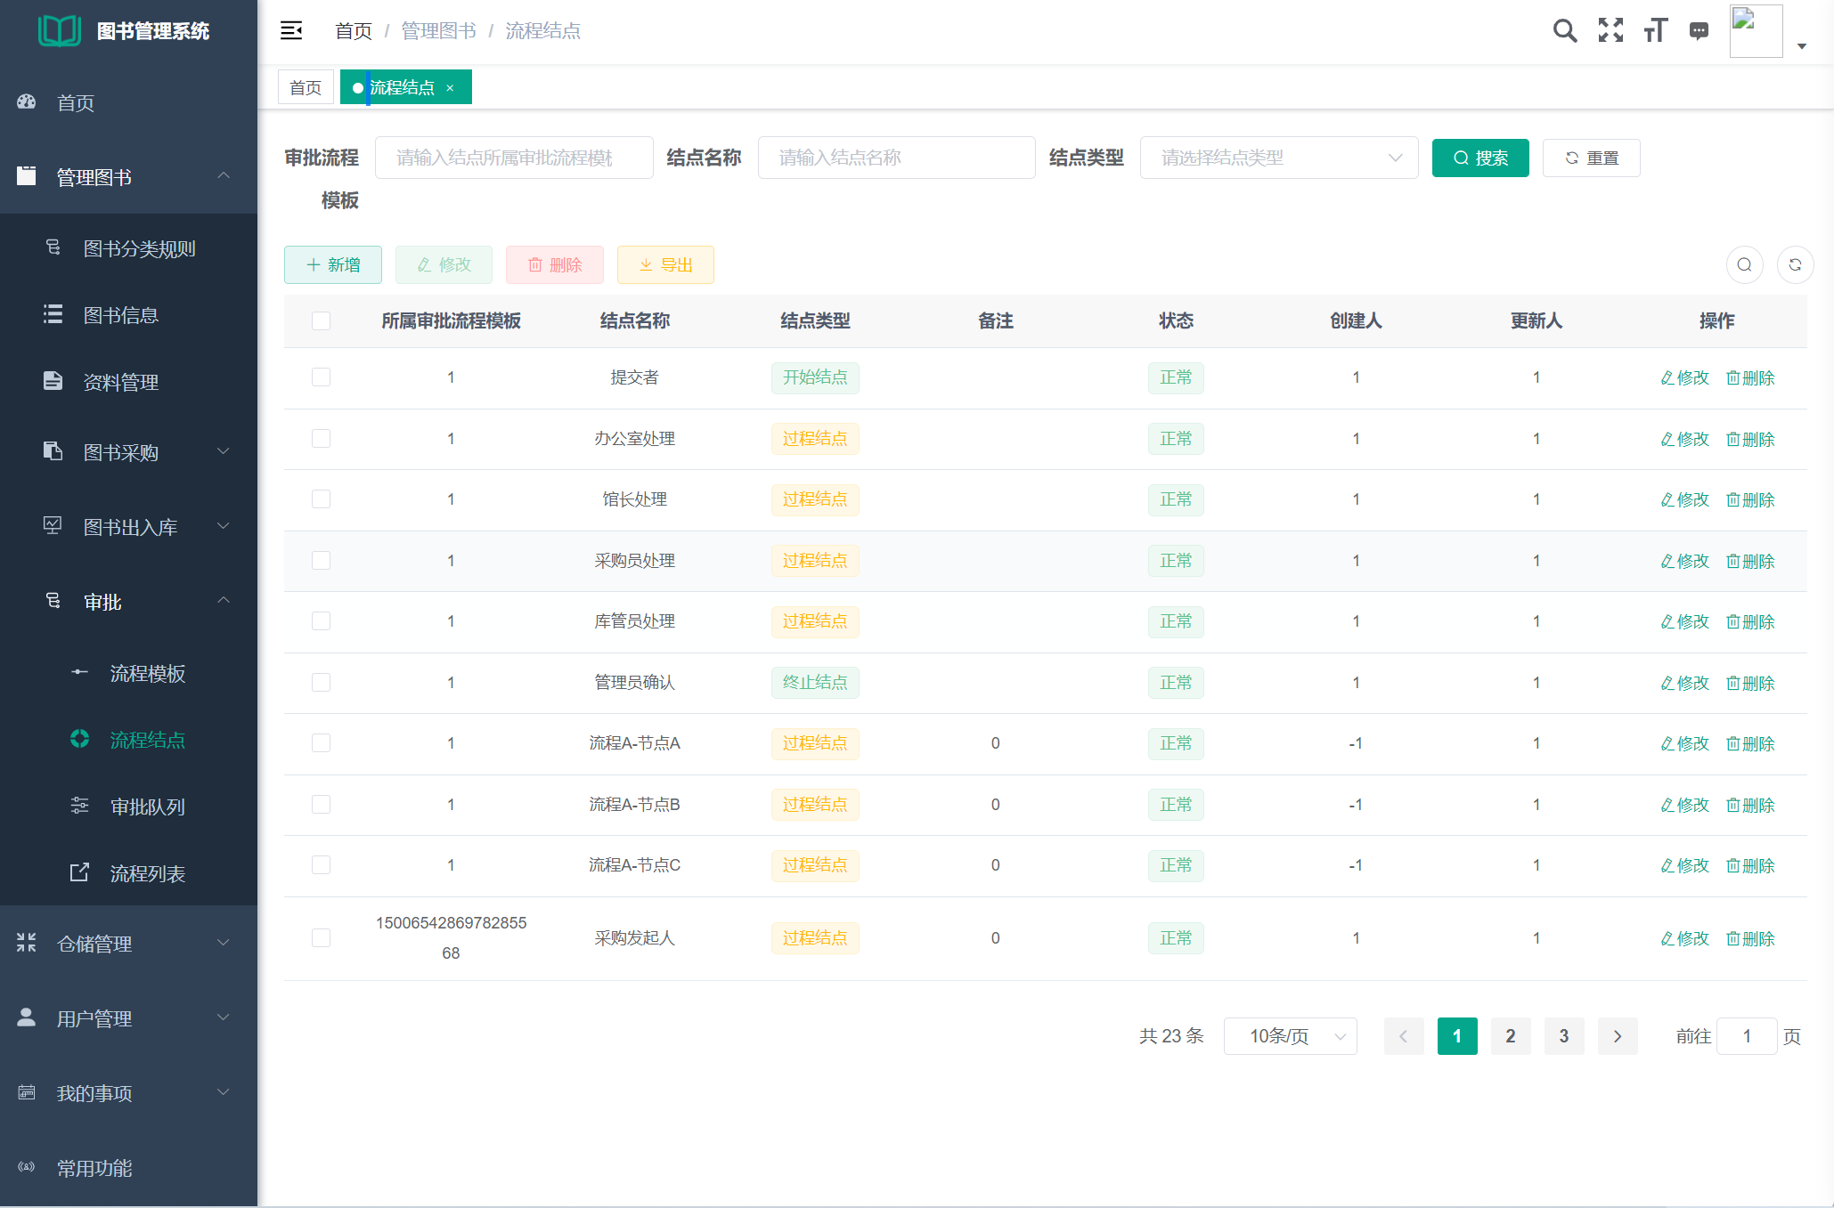This screenshot has width=1834, height=1208.
Task: Click the circular refresh table icon
Action: click(1795, 265)
